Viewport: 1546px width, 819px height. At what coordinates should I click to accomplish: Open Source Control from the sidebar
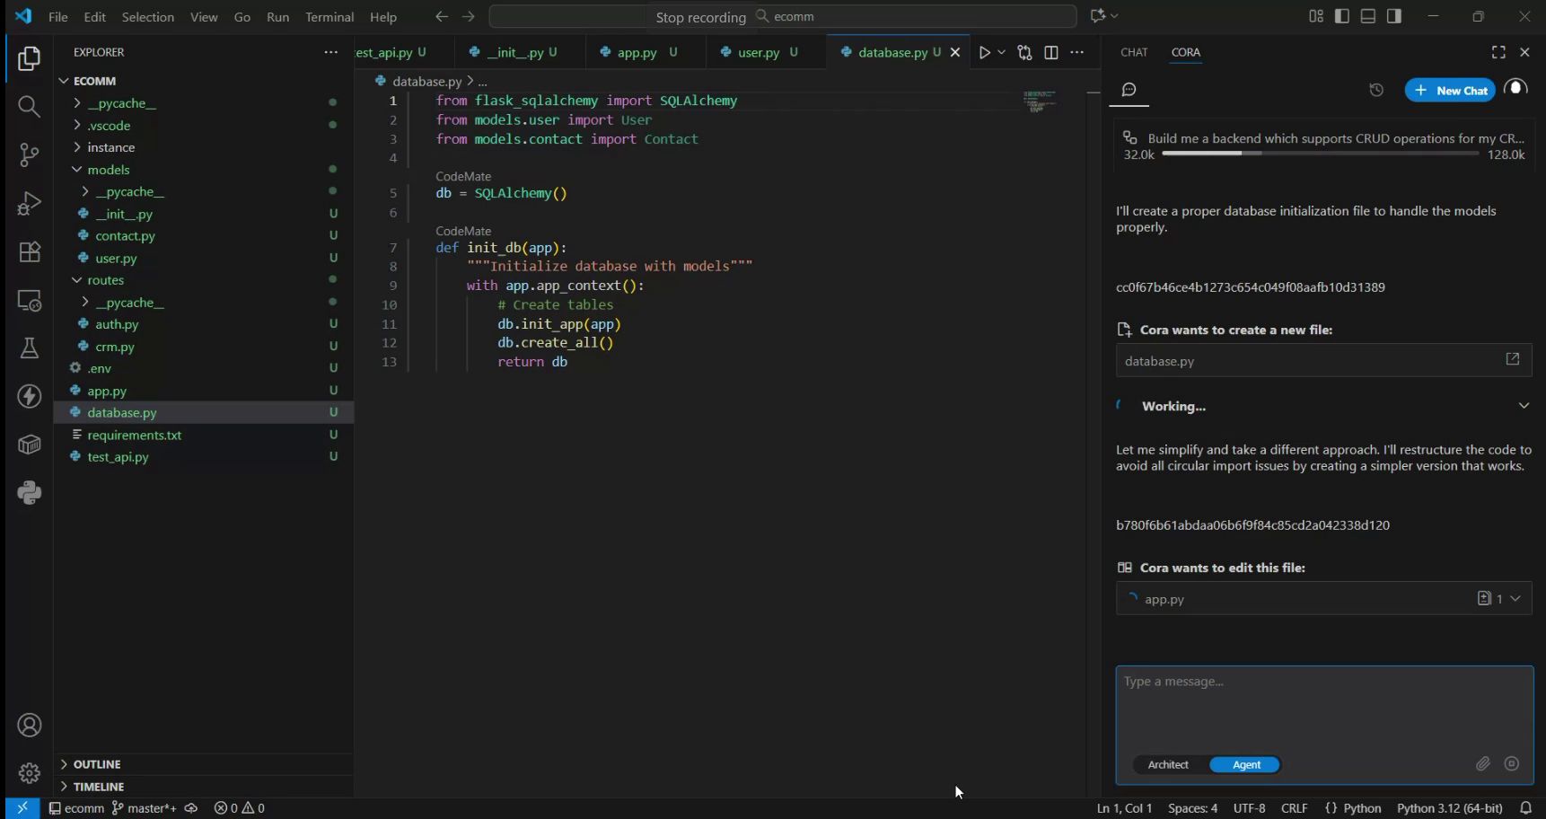pyautogui.click(x=30, y=154)
